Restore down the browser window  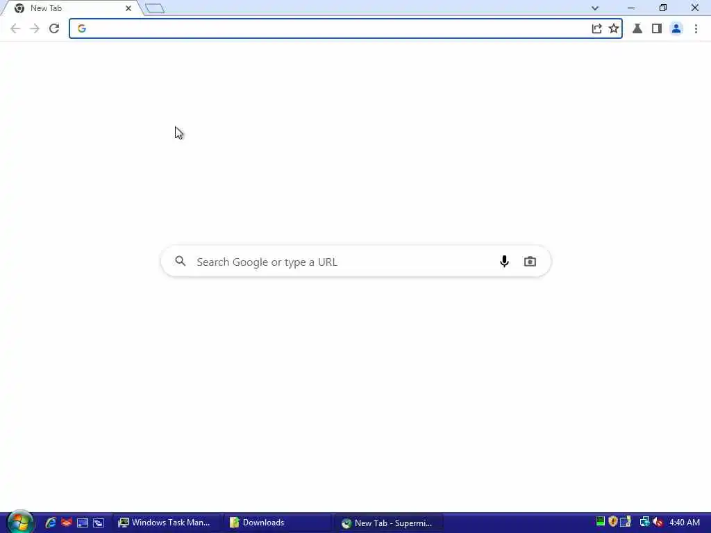click(663, 8)
